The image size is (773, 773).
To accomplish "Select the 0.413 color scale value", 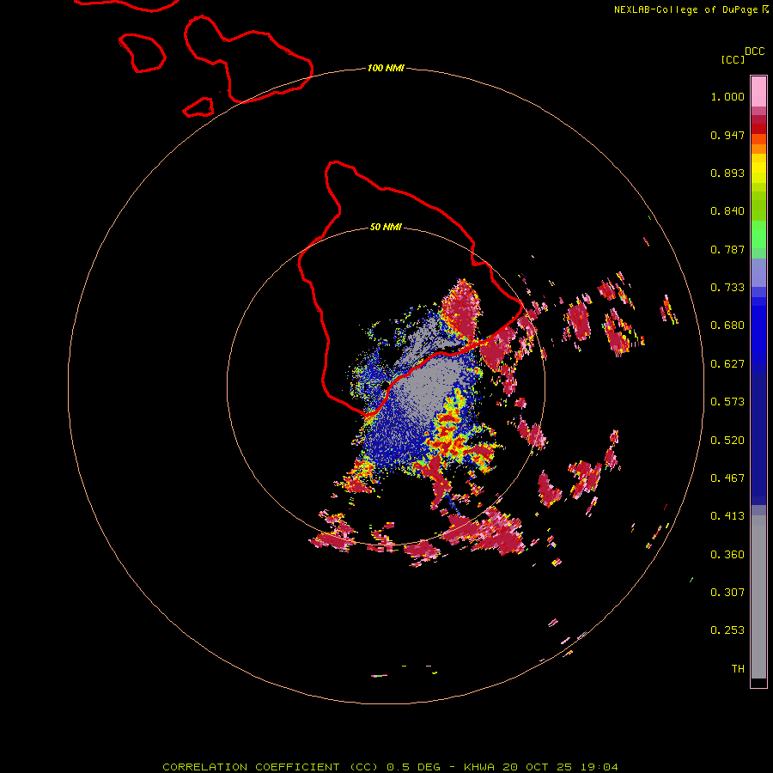I will (x=727, y=516).
